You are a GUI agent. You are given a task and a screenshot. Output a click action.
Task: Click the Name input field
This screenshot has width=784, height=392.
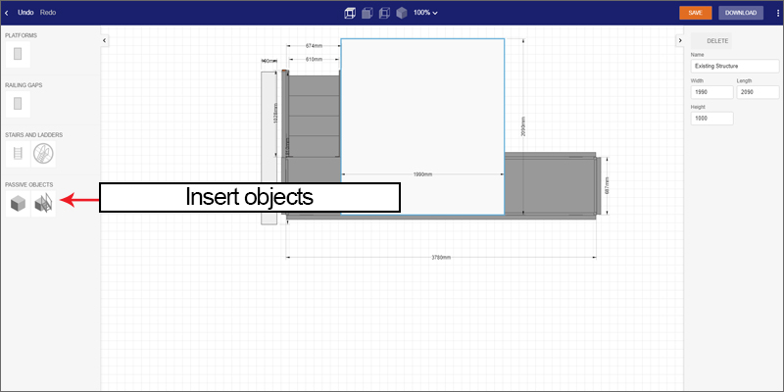(734, 65)
